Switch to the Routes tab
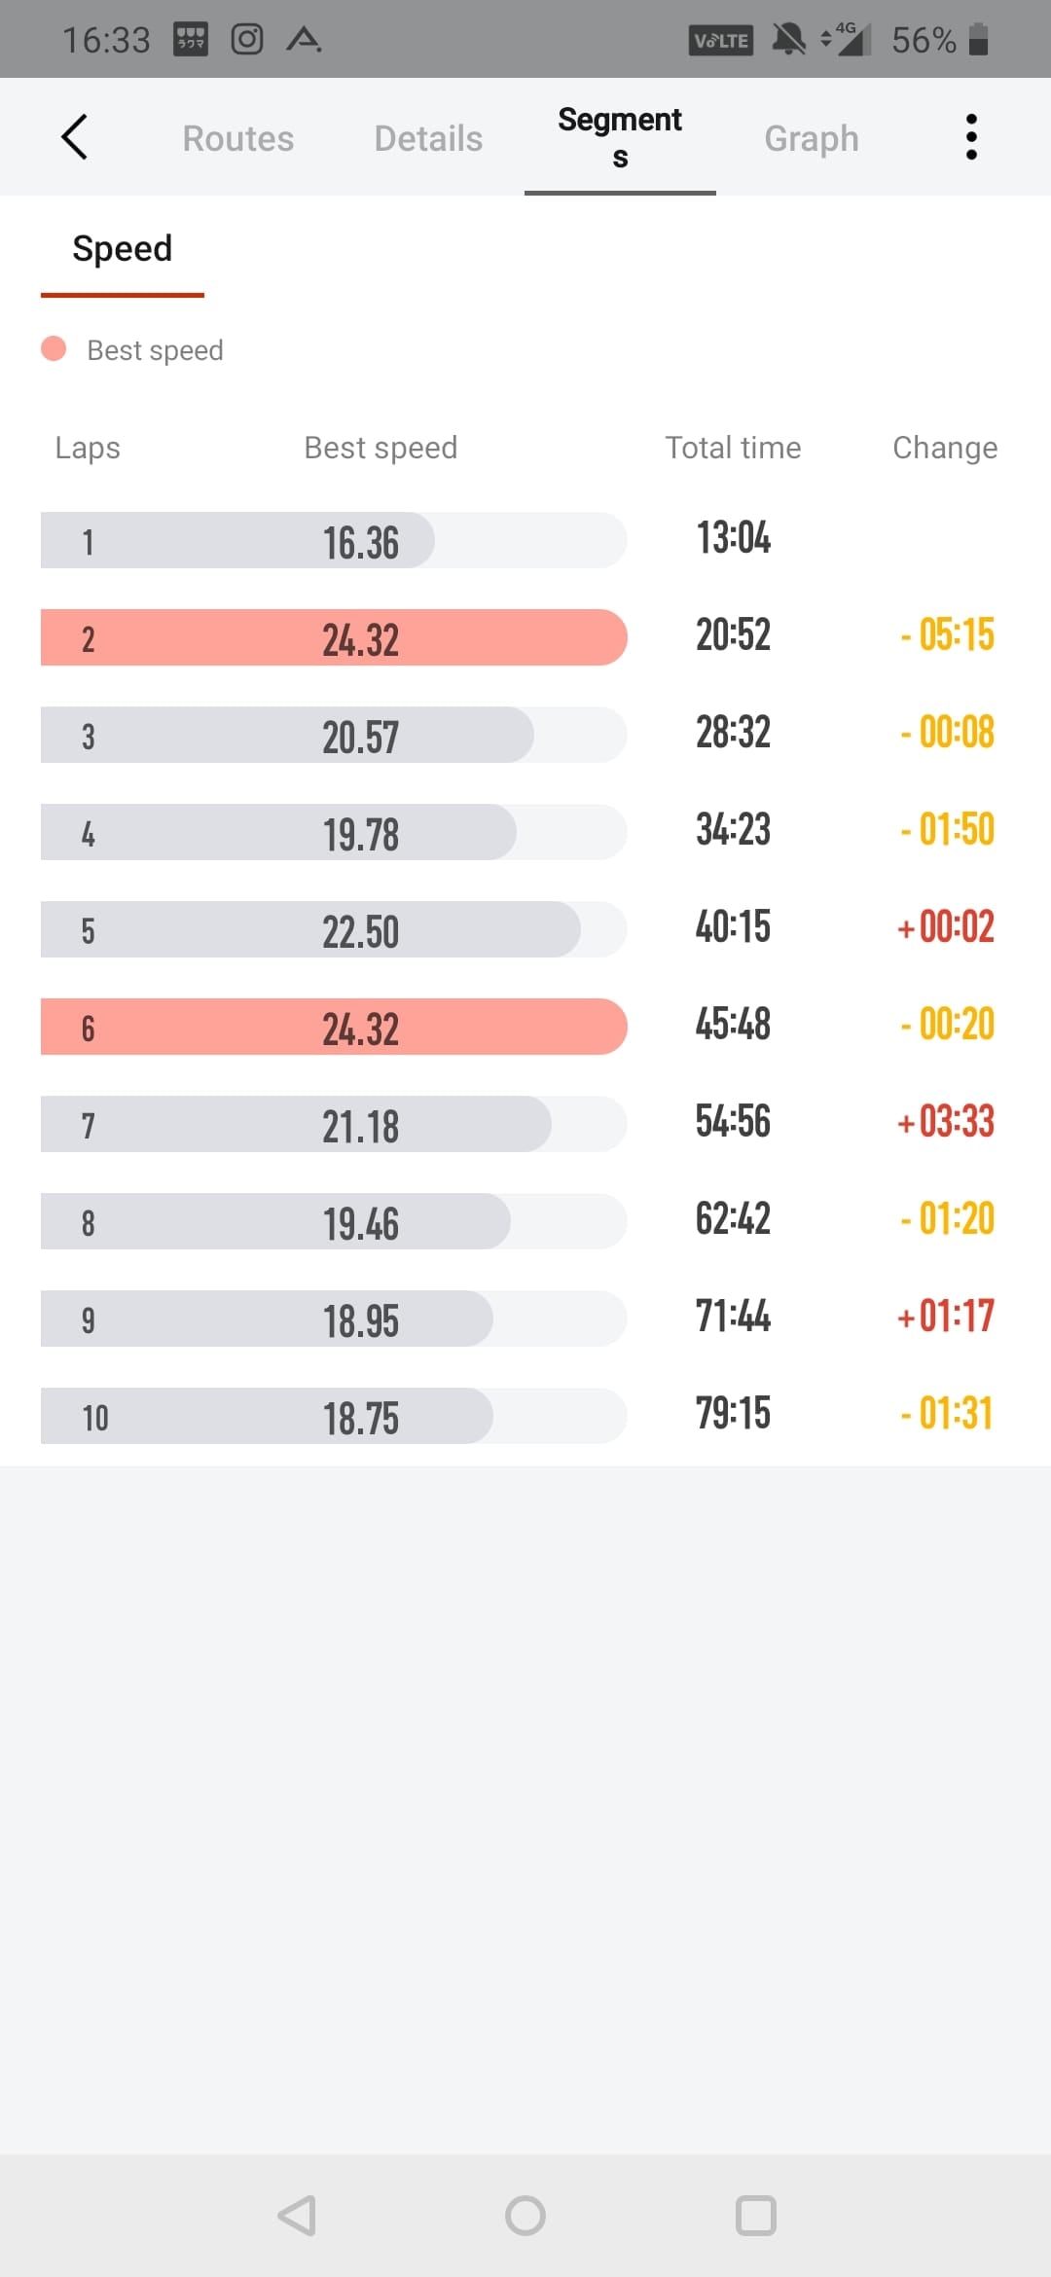This screenshot has width=1051, height=2277. coord(237,138)
